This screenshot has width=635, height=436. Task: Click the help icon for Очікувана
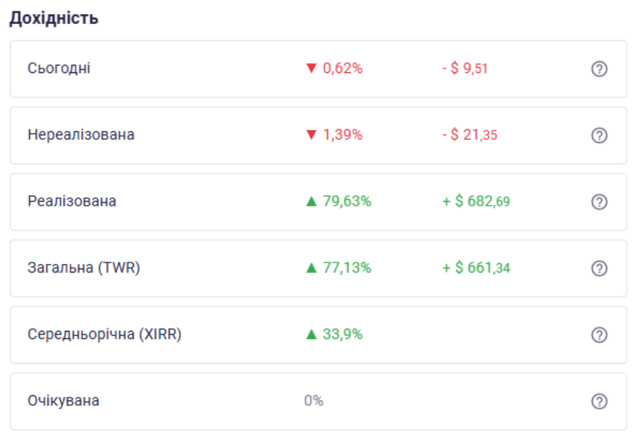599,401
